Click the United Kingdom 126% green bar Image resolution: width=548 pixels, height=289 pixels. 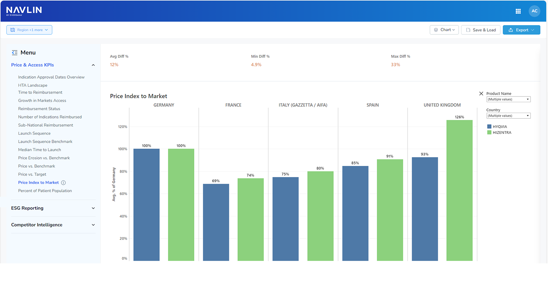pos(459,190)
